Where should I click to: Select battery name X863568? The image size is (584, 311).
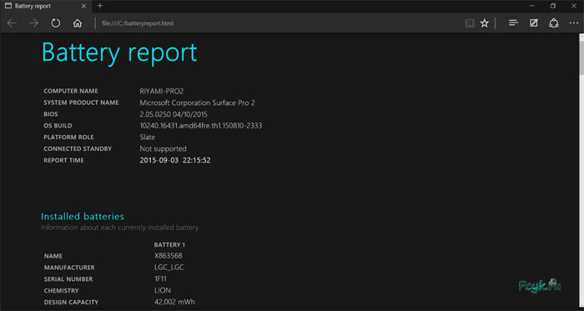pos(169,256)
